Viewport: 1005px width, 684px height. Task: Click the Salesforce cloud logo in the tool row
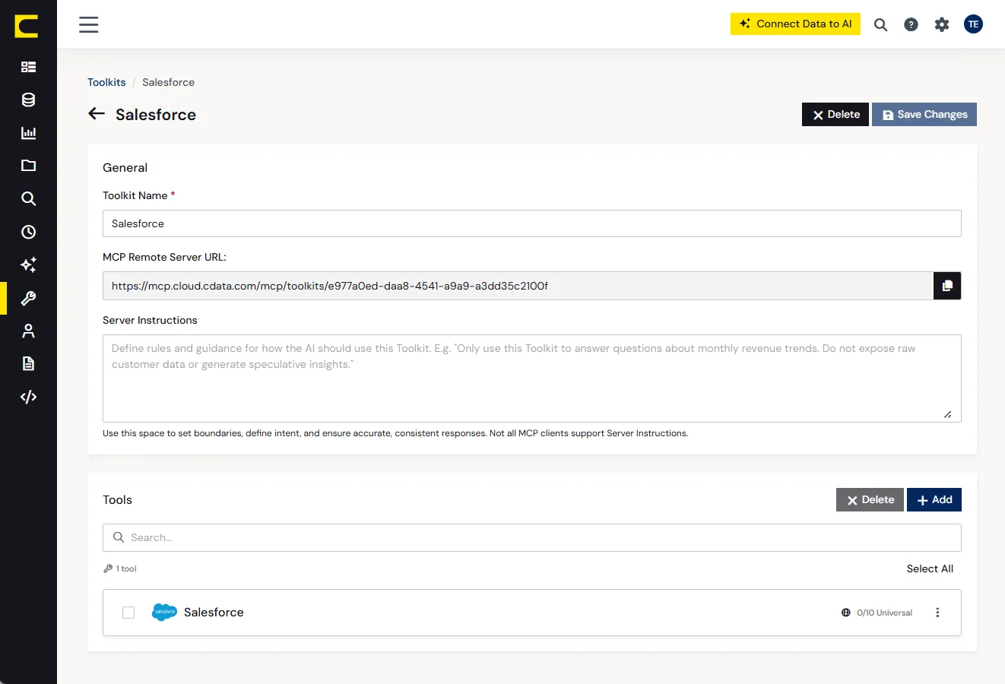164,612
